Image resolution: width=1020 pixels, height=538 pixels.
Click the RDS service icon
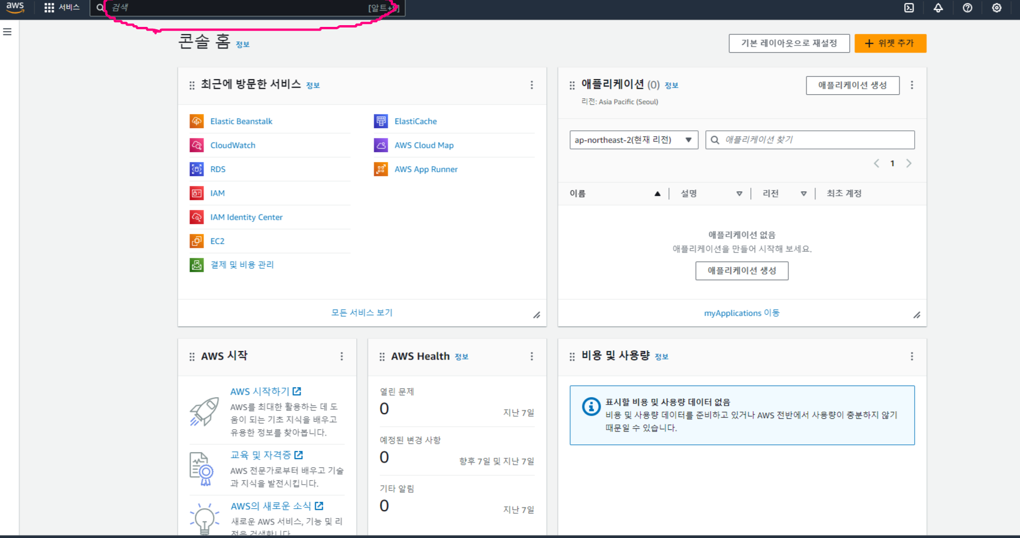pos(197,169)
